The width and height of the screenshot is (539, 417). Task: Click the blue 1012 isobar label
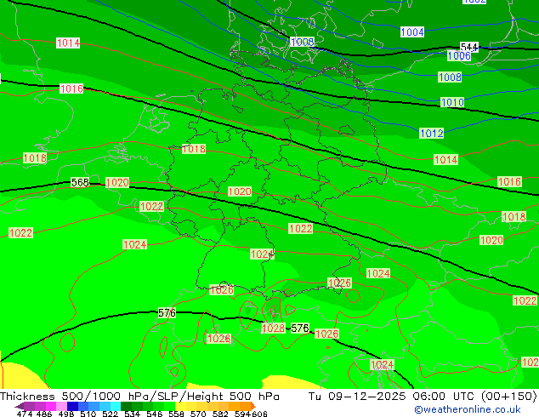432,133
